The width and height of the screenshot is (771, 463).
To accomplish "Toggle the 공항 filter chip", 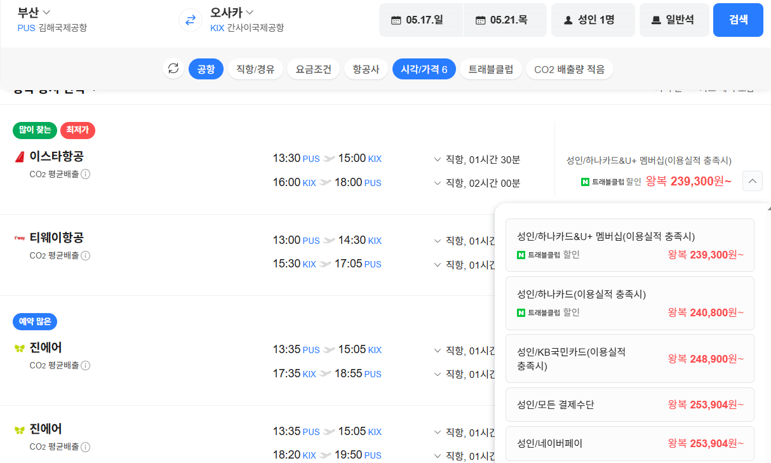I will [x=206, y=69].
